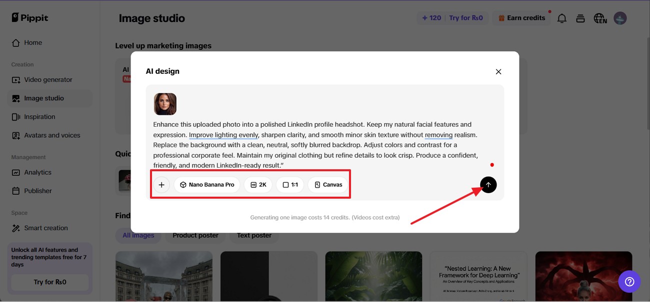
Task: Click the stacked cards icon in header
Action: 580,18
